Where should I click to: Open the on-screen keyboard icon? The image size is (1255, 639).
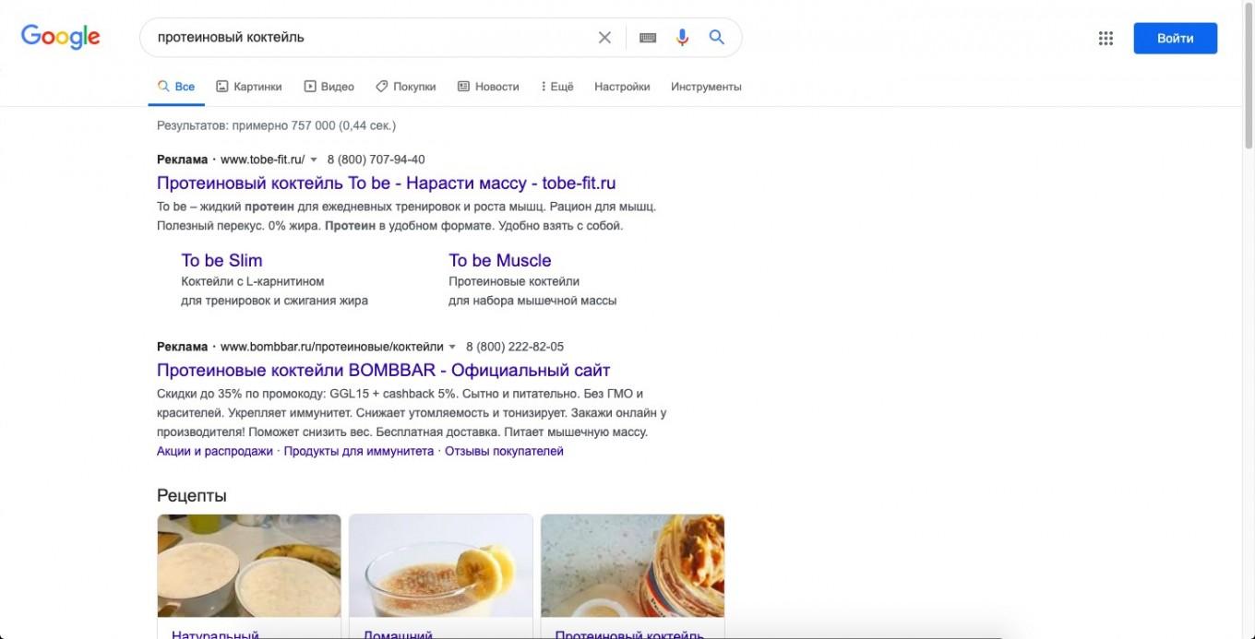tap(648, 38)
